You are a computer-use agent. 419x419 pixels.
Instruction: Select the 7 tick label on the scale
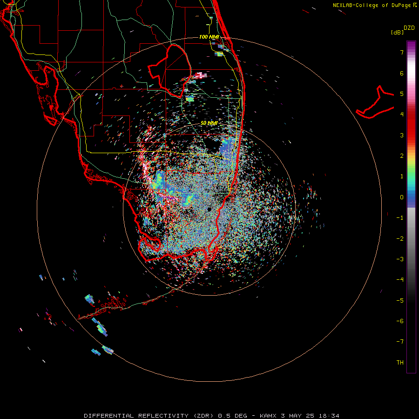click(402, 52)
